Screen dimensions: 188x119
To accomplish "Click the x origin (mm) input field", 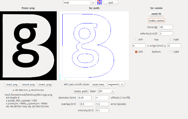I will (x=139, y=46).
